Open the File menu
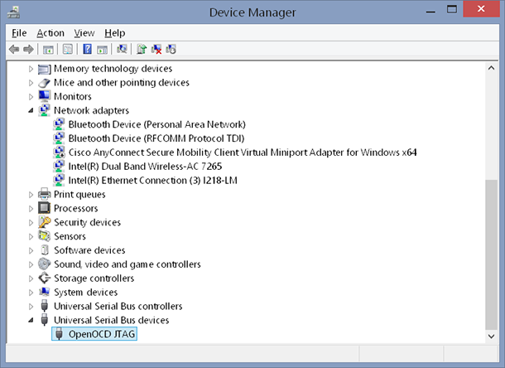 coord(19,32)
